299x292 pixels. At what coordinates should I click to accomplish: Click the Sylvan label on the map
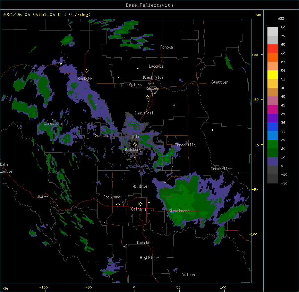135,85
